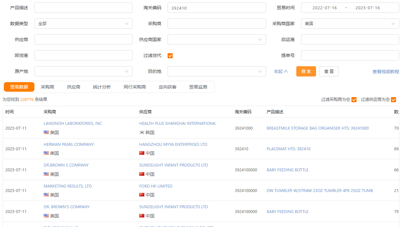Click the orange 搜索 button
The width and height of the screenshot is (404, 227).
(306, 71)
